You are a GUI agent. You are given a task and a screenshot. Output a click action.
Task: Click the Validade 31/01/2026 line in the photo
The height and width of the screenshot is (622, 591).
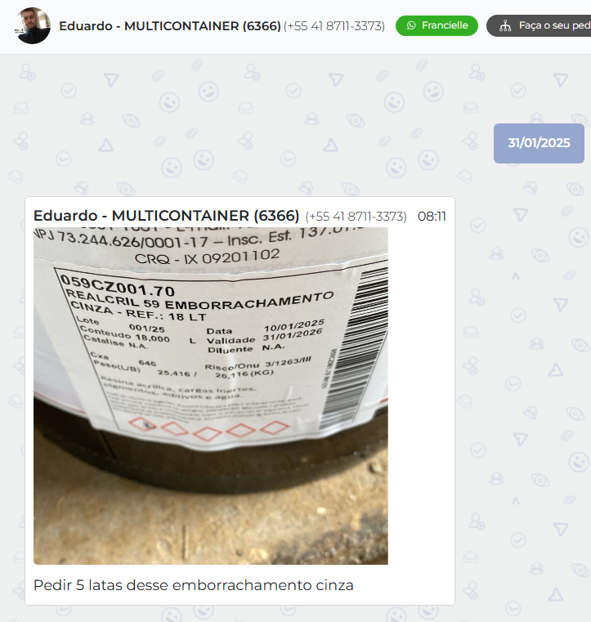click(x=264, y=338)
